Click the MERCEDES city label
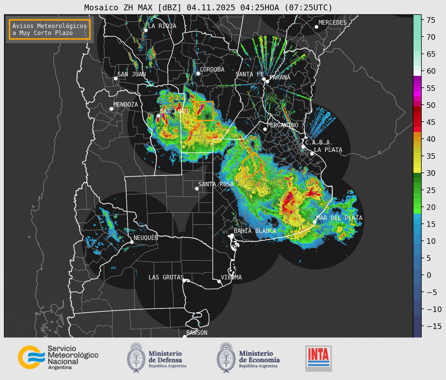This screenshot has height=380, width=446. 333,23
